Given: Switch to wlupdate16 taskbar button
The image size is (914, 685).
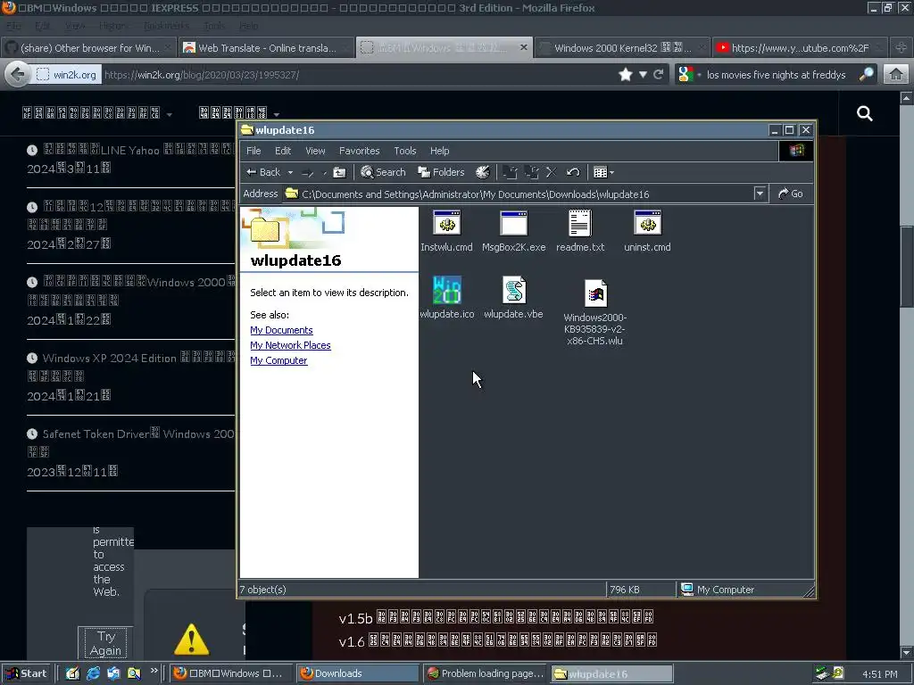Looking at the screenshot, I should tap(611, 673).
